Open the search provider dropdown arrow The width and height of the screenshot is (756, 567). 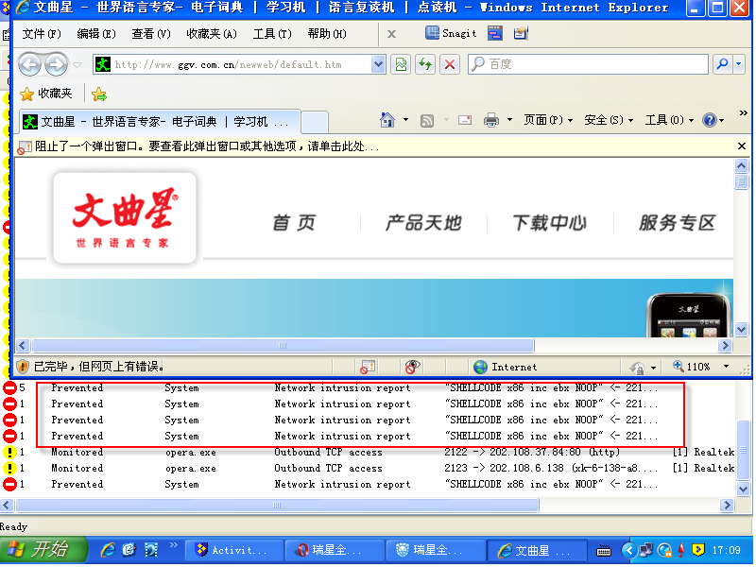(x=739, y=64)
